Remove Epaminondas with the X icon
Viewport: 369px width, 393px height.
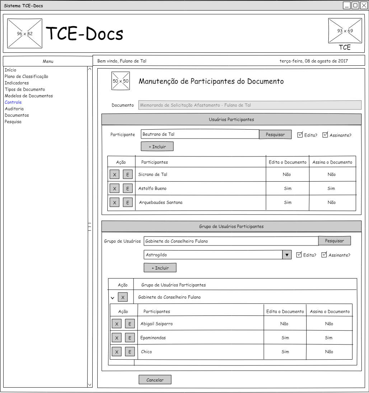[116, 338]
